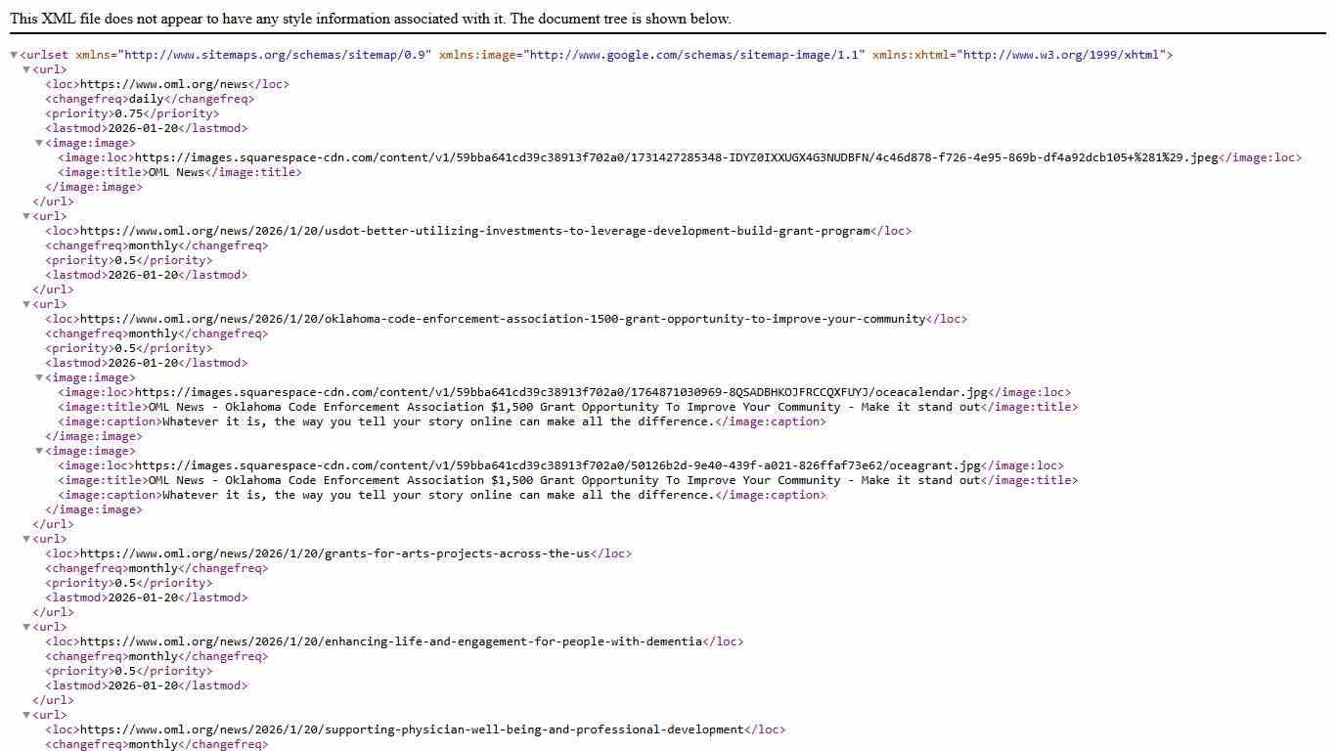This screenshot has height=751, width=1336.
Task: Collapse the first url element for oml.org/news
Action: pos(26,69)
